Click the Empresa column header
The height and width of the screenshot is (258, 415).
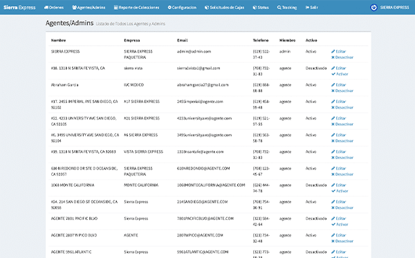132,40
